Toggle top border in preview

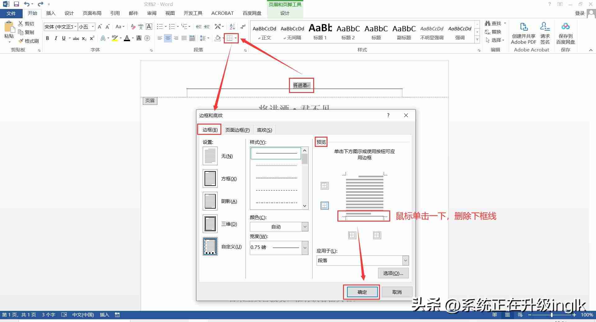tap(324, 186)
